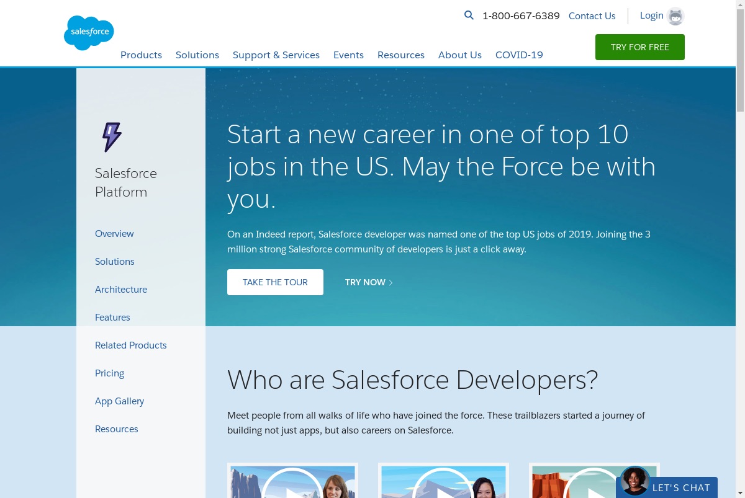Play the first developer video thumbnail

292,481
